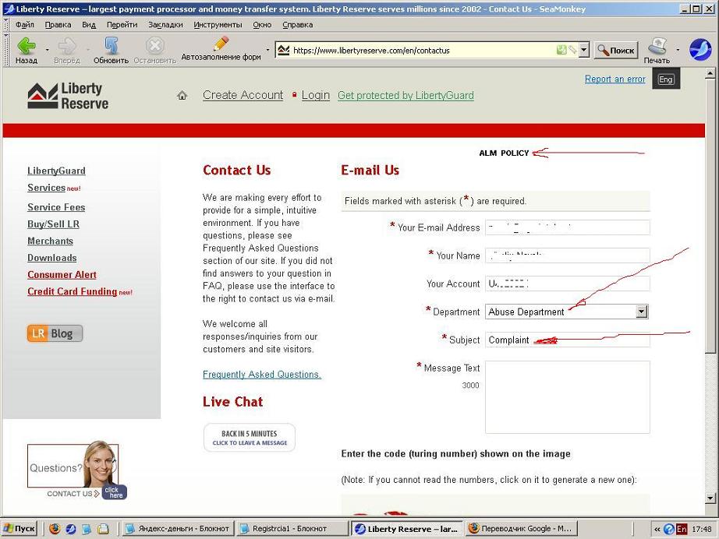Viewport: 719px width, 539px height.
Task: Click the 'click here' chat badge
Action: [x=114, y=492]
